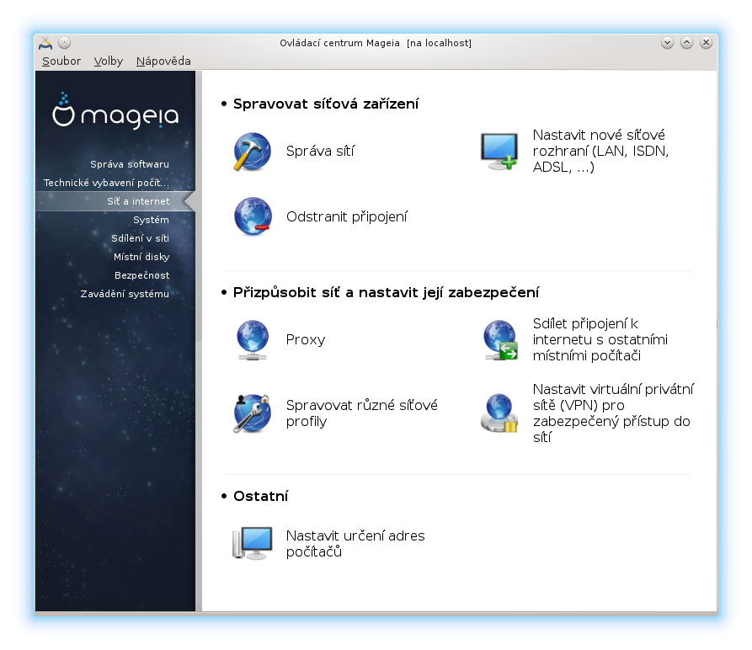Select the Systém sidebar category

pos(151,220)
